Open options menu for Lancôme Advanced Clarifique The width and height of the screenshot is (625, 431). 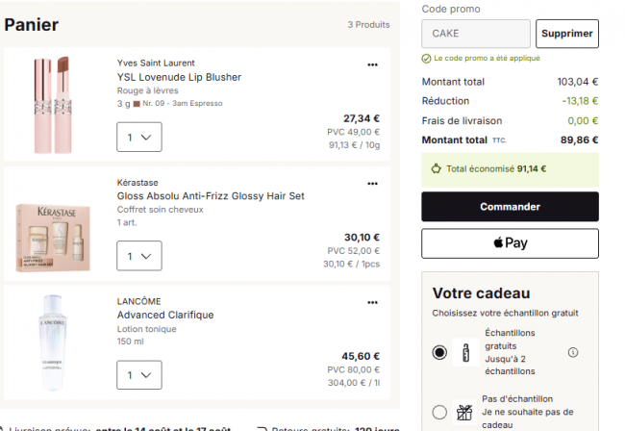click(372, 302)
